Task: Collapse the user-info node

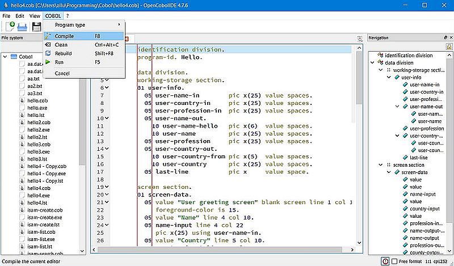Action: click(389, 77)
